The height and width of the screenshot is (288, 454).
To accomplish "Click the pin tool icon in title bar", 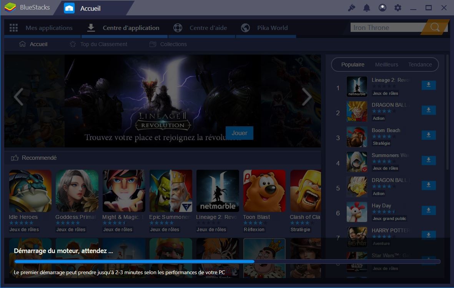I will pyautogui.click(x=351, y=8).
